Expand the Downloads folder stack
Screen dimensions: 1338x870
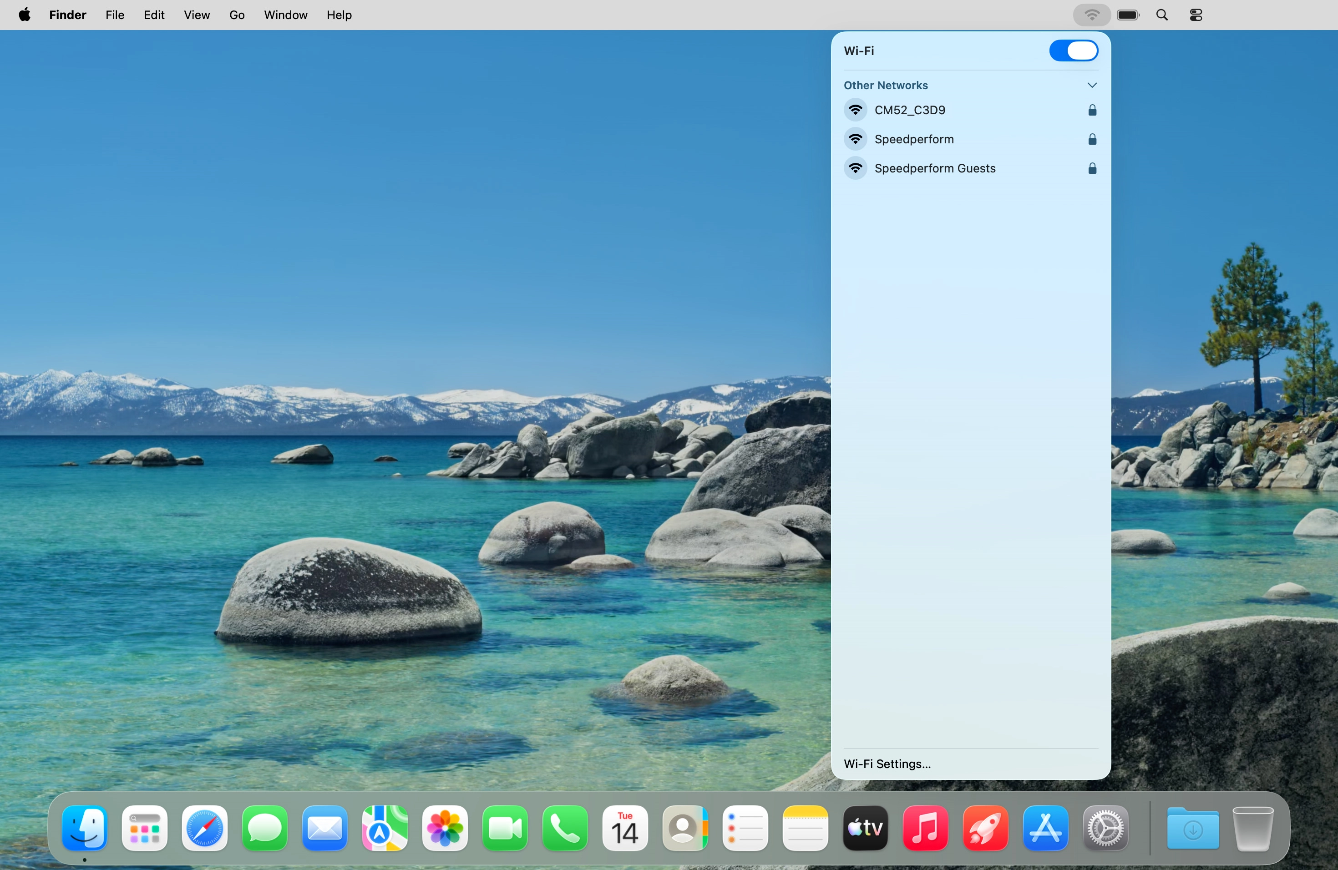pyautogui.click(x=1192, y=829)
